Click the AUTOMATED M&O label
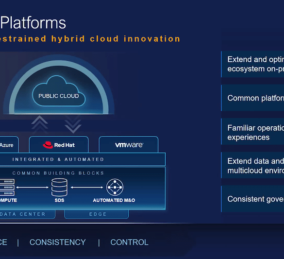This screenshot has width=284, height=259. click(114, 200)
